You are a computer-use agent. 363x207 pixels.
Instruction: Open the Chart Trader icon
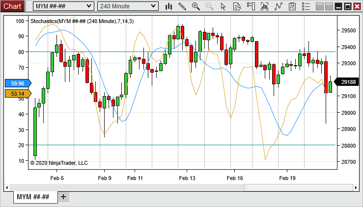pos(251,6)
